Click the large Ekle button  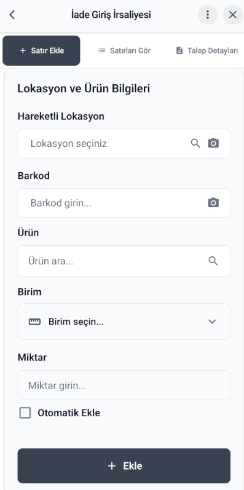click(124, 466)
